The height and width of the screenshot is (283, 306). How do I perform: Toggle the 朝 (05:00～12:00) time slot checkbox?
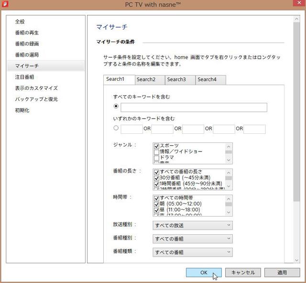tap(156, 204)
